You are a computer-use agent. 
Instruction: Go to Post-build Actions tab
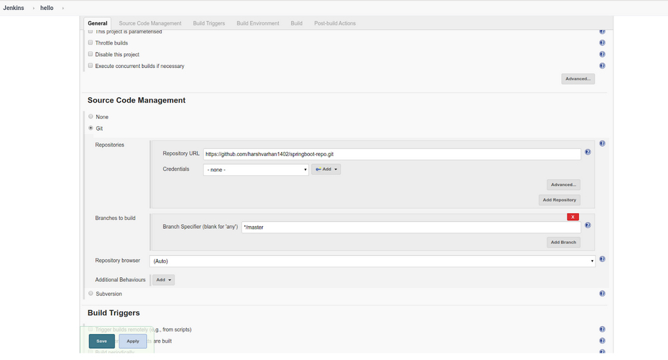pyautogui.click(x=335, y=23)
